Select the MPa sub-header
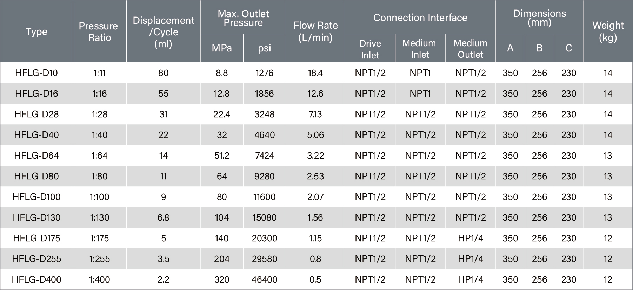This screenshot has width=633, height=290. (x=222, y=48)
